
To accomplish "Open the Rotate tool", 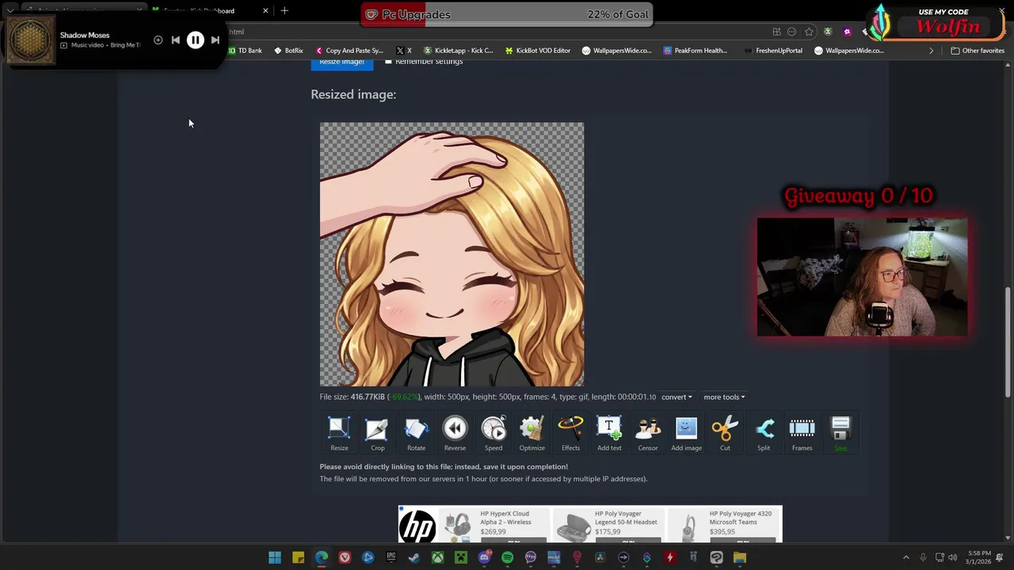I will coord(416,434).
